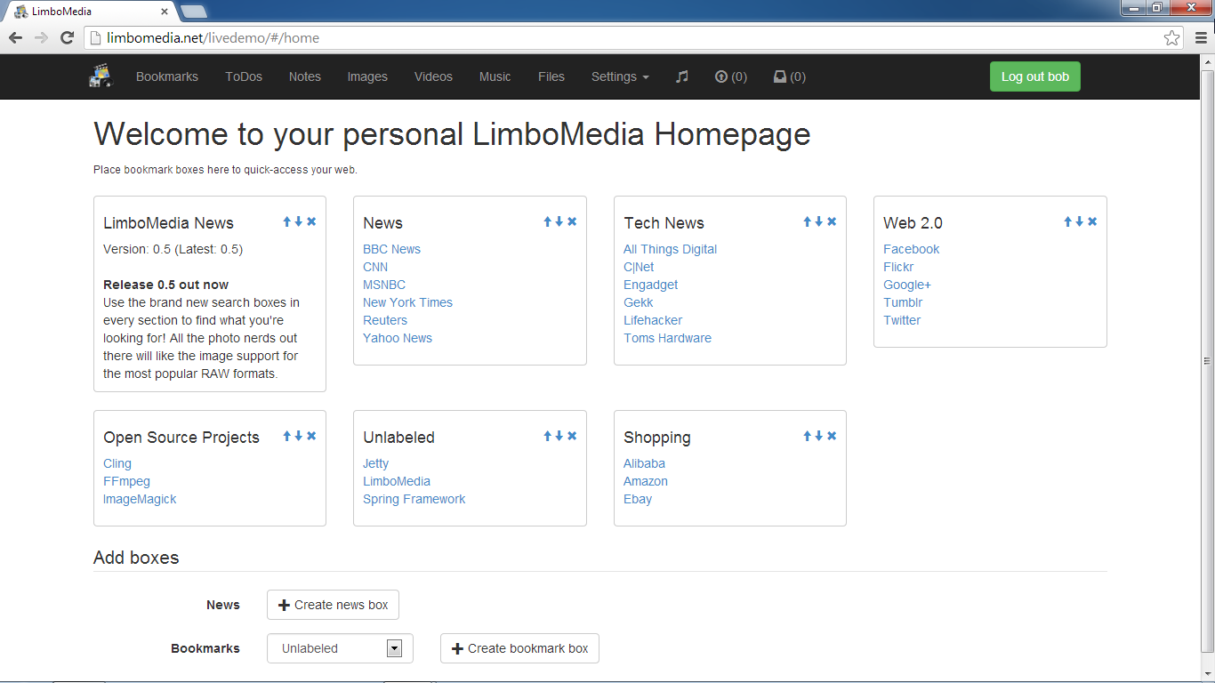Open the BBC News link
The image size is (1215, 683).
391,249
